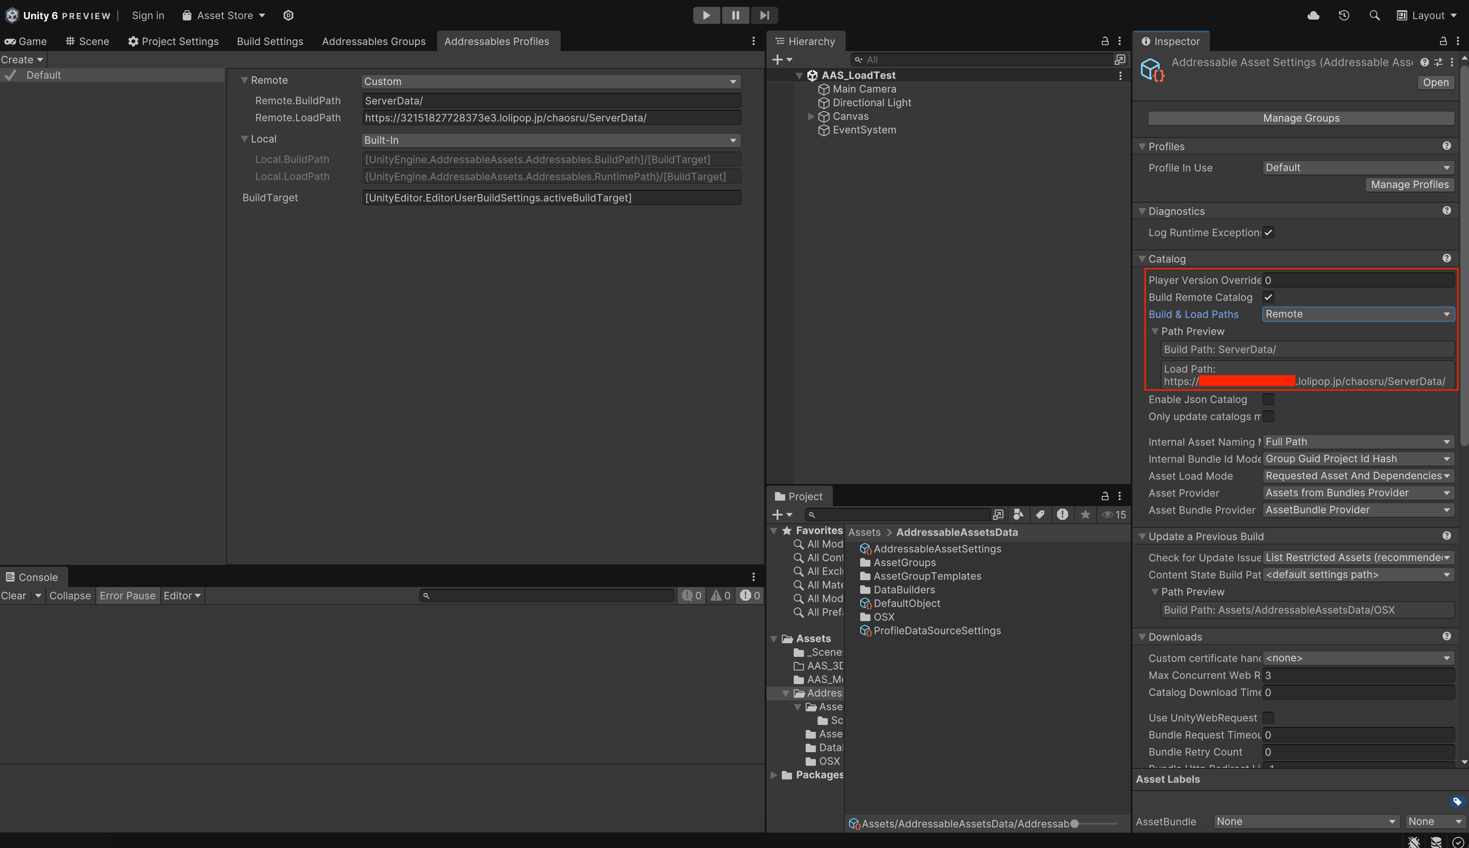Image resolution: width=1469 pixels, height=848 pixels.
Task: Click the Console Clear button
Action: [13, 596]
